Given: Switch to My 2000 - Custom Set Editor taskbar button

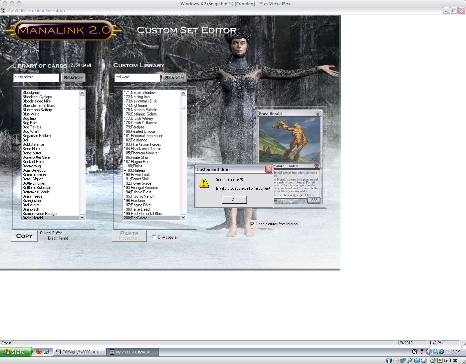Looking at the screenshot, I should [132, 352].
